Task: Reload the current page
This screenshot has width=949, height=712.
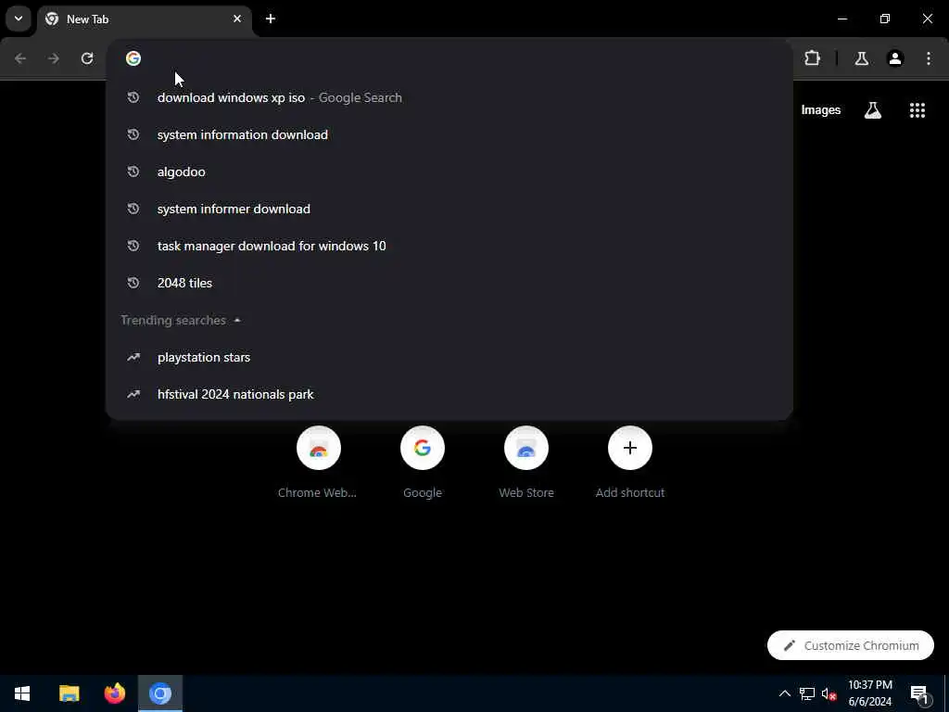Action: coord(87,58)
